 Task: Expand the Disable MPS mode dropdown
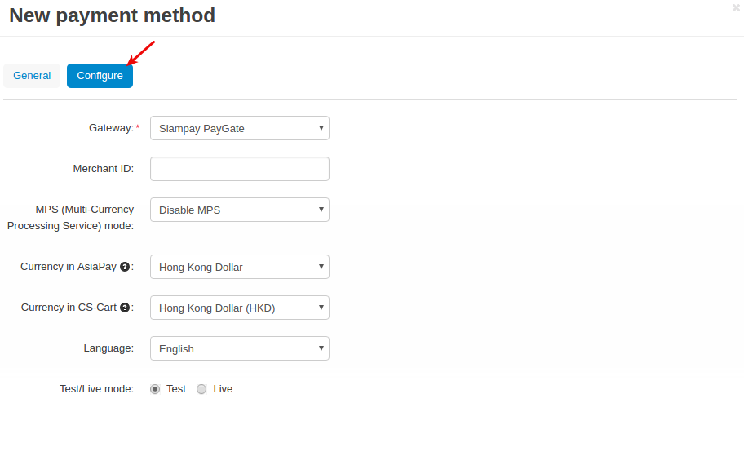coord(240,210)
